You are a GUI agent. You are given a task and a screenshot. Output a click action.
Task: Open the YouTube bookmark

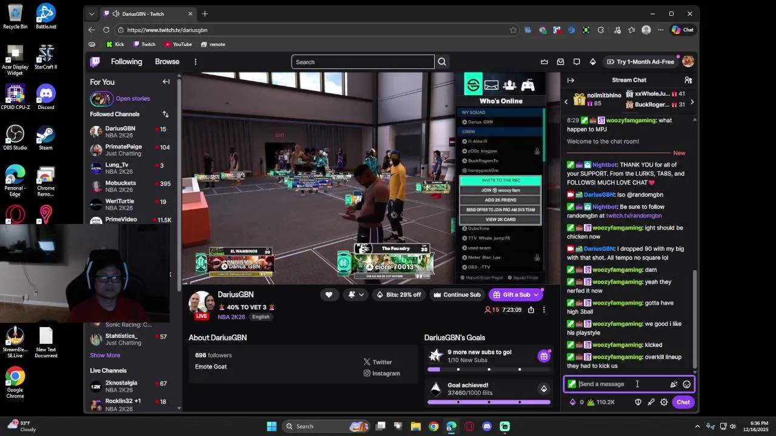click(178, 44)
